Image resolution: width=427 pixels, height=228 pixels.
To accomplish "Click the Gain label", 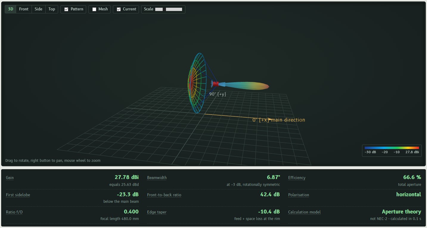I will click(10, 178).
